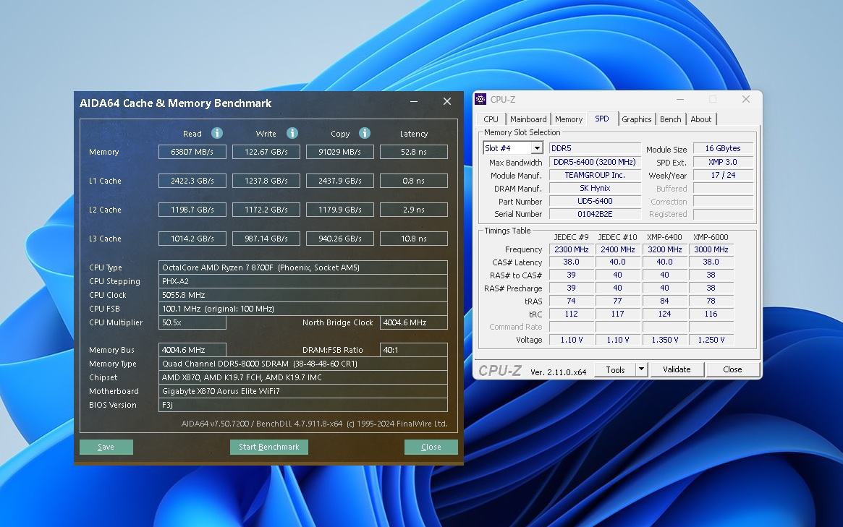
Task: Minimize the CPU-Z window
Action: (x=680, y=99)
